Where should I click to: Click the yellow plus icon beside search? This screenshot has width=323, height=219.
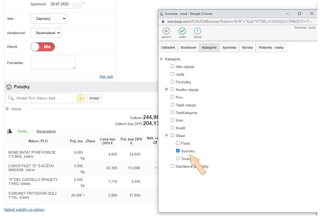tap(80, 98)
